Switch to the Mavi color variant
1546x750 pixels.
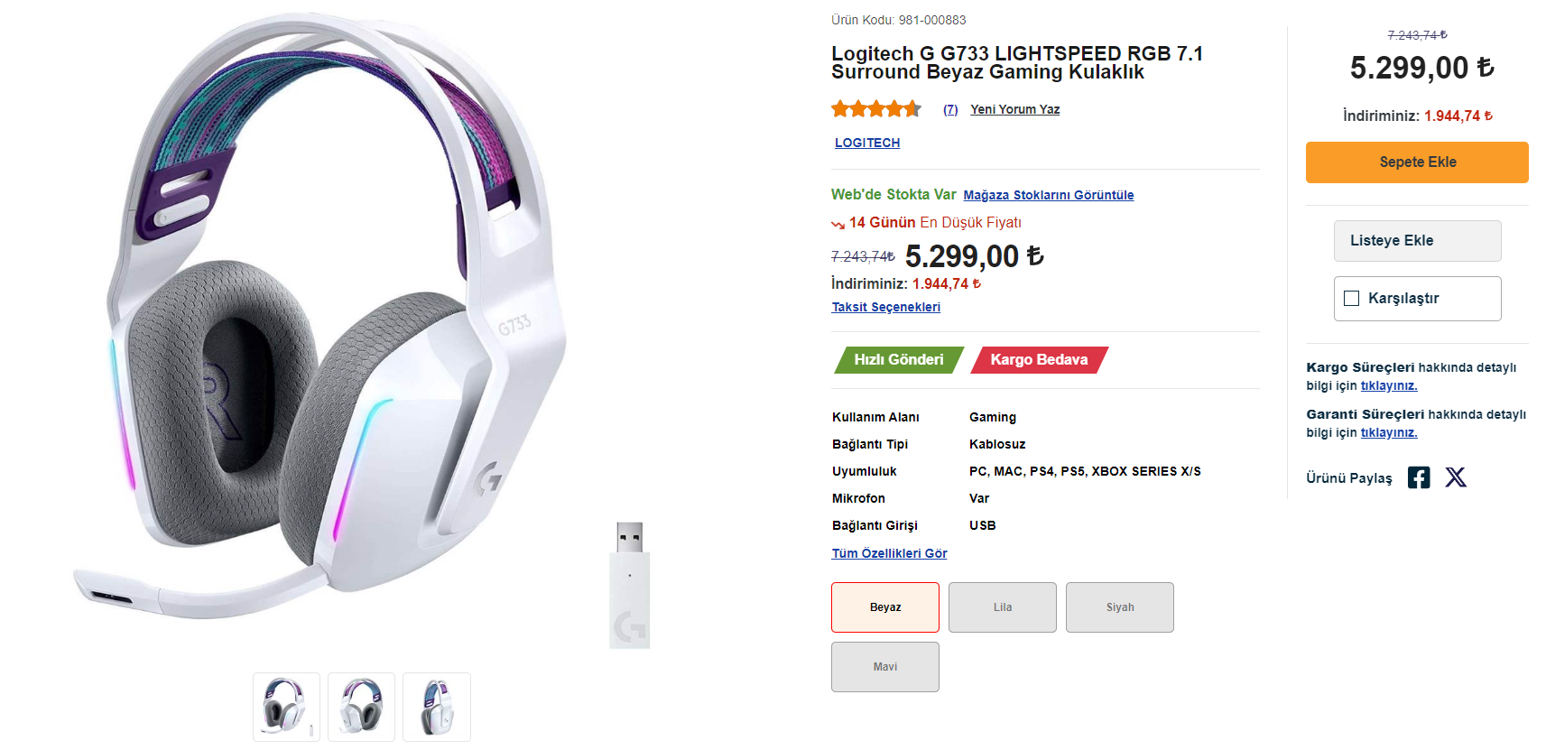point(884,667)
